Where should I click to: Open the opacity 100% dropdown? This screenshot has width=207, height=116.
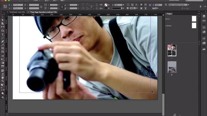pos(137,8)
